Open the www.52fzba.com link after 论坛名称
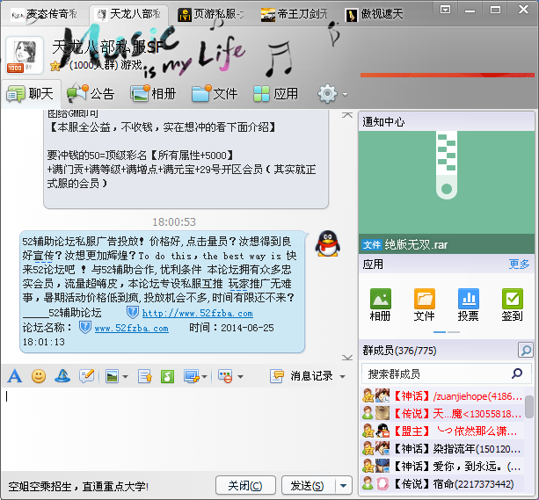The height and width of the screenshot is (500, 539). click(x=131, y=328)
